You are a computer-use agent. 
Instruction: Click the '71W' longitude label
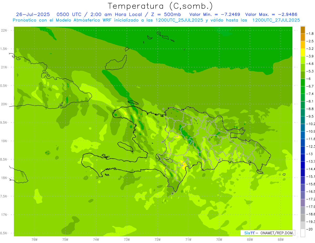[188, 239]
